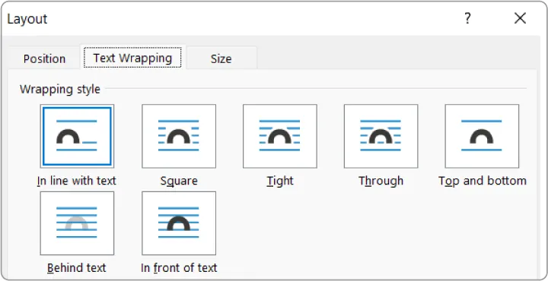The image size is (548, 281).
Task: Select the Through wrapping style icon
Action: tap(381, 136)
